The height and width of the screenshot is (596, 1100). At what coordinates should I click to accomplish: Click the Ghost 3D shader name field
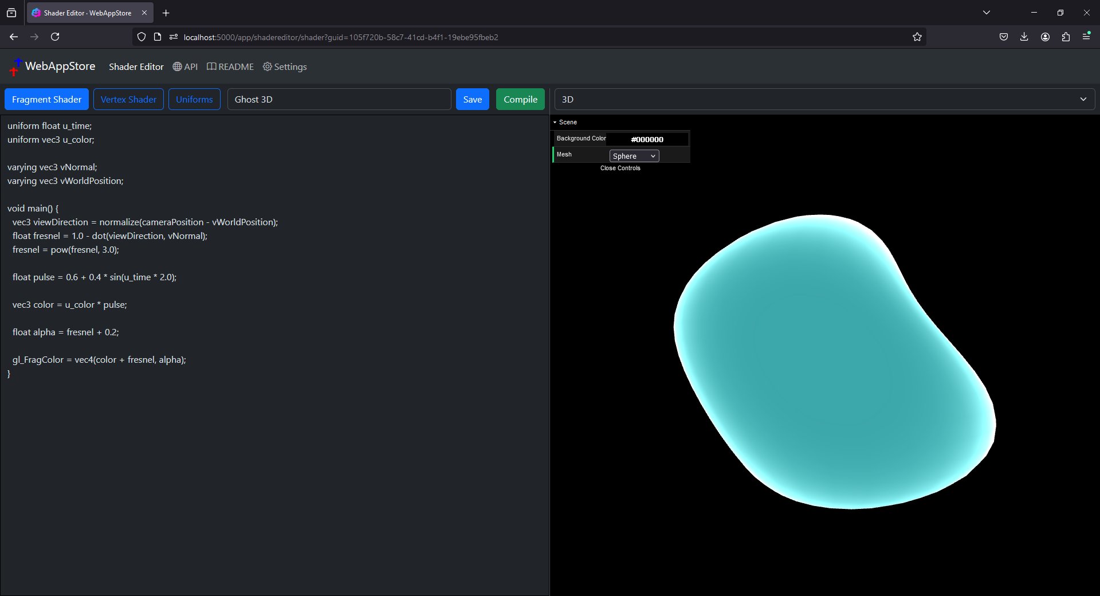339,99
